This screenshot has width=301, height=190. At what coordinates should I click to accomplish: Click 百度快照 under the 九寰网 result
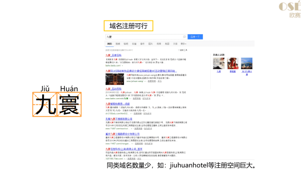(x=152, y=81)
